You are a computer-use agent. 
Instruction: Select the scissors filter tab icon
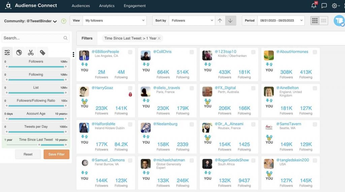tap(31, 52)
